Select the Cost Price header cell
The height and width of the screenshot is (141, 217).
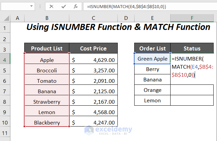(x=93, y=48)
